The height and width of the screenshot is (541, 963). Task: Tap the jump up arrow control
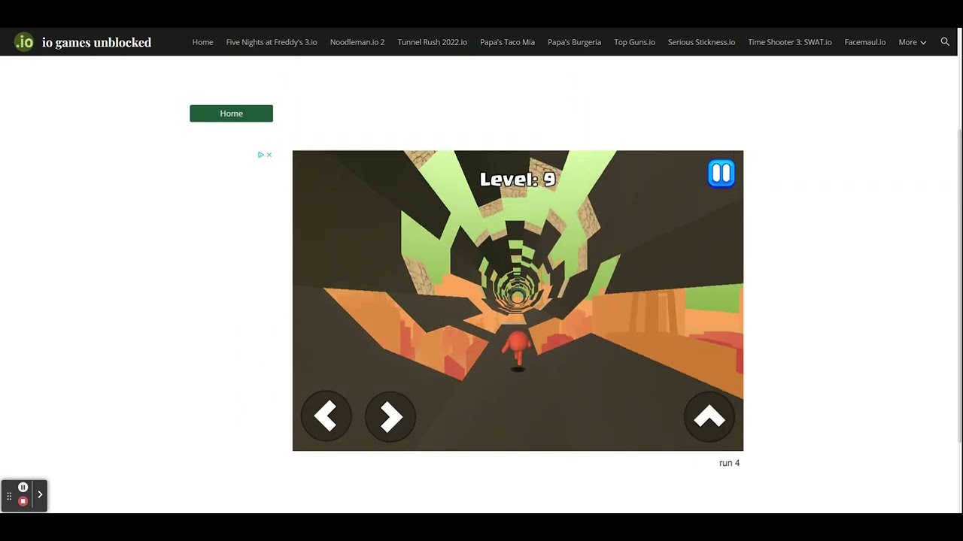709,416
